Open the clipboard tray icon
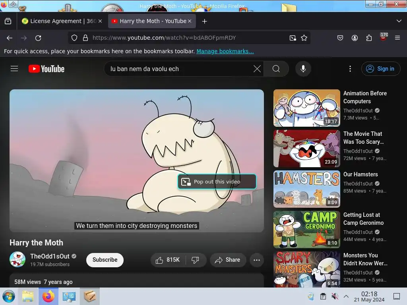 323,296
